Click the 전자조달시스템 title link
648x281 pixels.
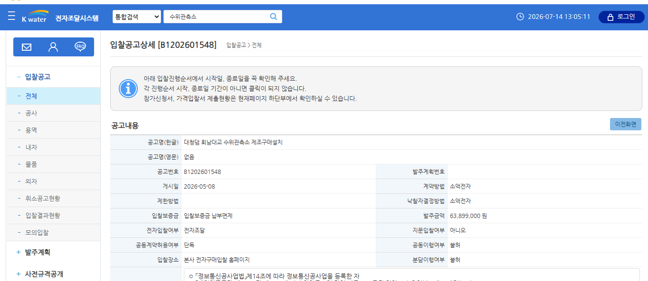pyautogui.click(x=77, y=18)
